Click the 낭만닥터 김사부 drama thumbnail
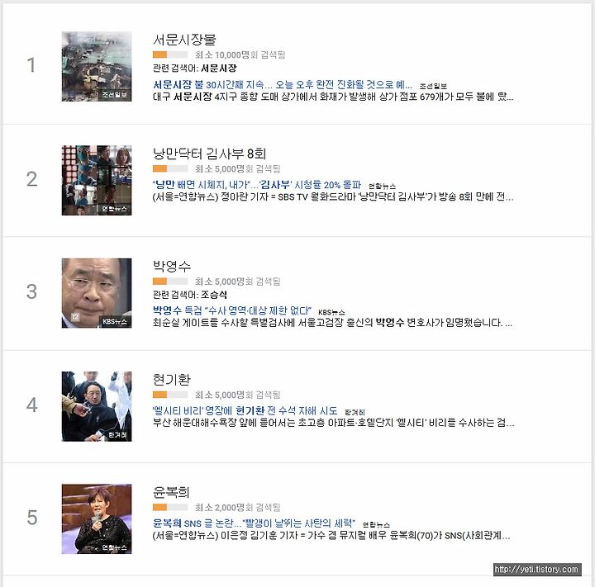The height and width of the screenshot is (587, 595). [x=97, y=180]
